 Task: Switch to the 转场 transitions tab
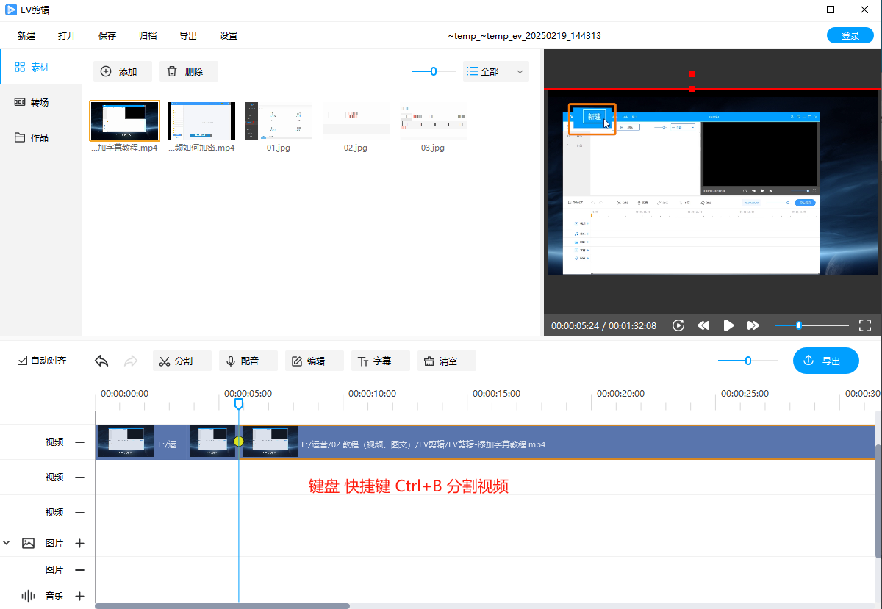[40, 102]
